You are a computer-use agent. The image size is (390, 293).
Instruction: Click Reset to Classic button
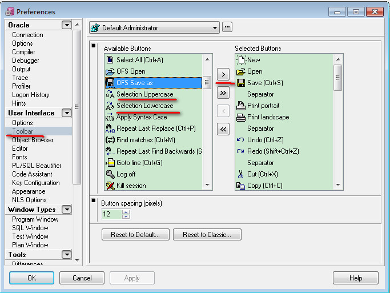207,235
